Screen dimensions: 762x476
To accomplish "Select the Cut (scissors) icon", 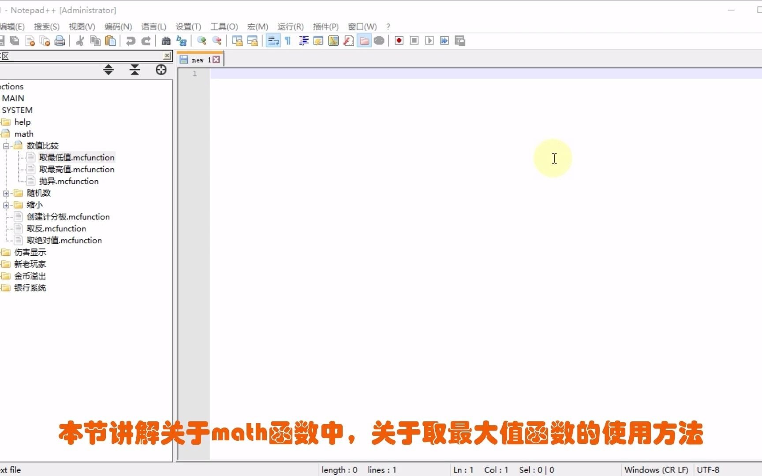I will coord(80,41).
